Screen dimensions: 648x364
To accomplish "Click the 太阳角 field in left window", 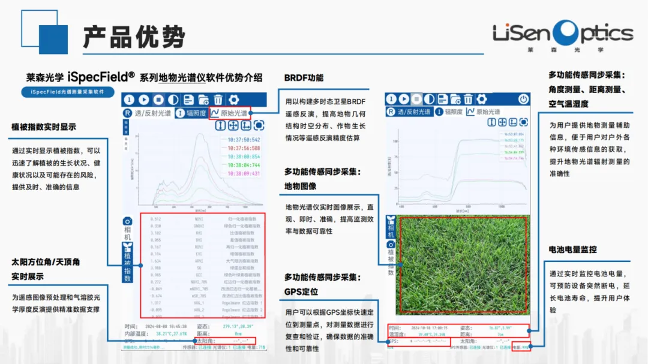I will pos(226,341).
